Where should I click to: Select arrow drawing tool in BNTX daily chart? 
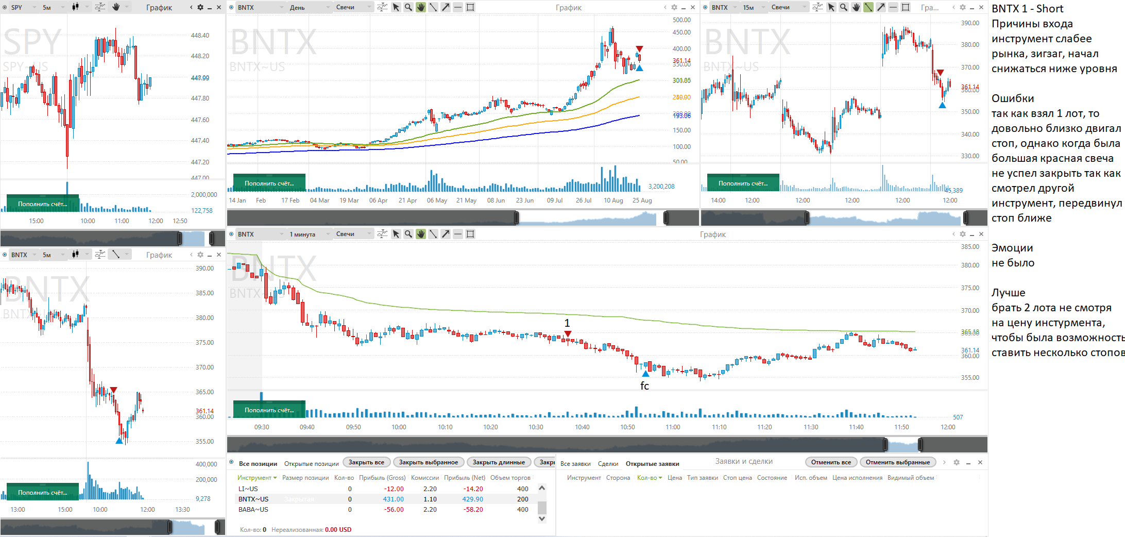point(446,7)
